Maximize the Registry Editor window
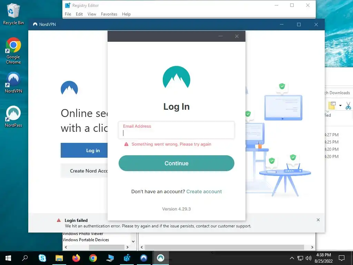This screenshot has width=353, height=265. 292,5
